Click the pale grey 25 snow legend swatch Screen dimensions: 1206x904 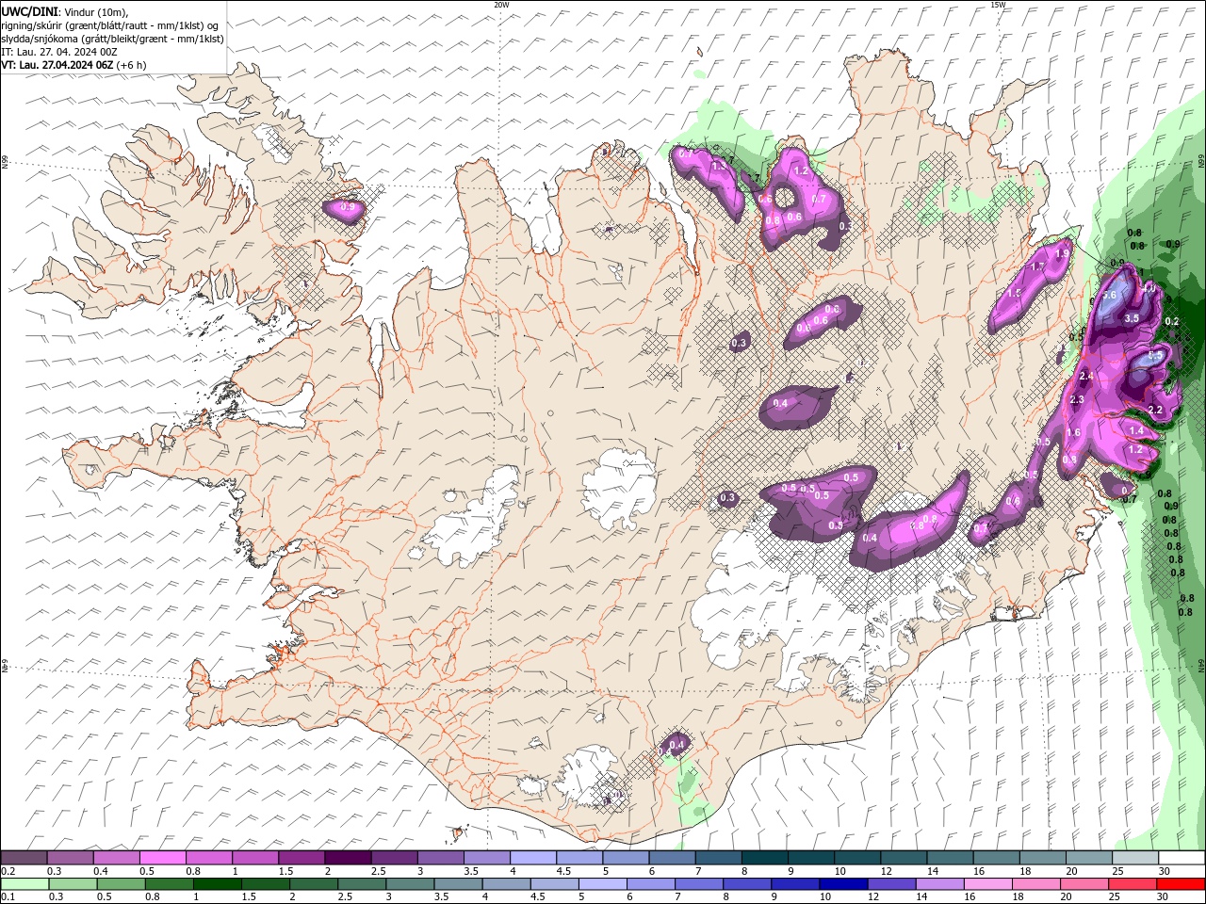(1134, 858)
